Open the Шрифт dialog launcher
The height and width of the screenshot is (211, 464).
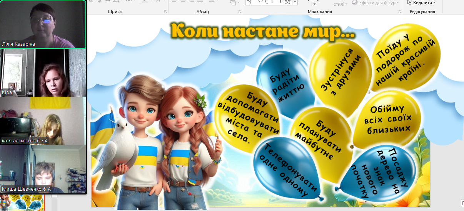(166, 12)
